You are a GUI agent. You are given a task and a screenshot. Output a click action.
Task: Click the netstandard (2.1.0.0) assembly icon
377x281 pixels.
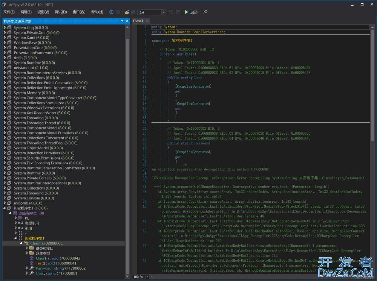(9, 68)
